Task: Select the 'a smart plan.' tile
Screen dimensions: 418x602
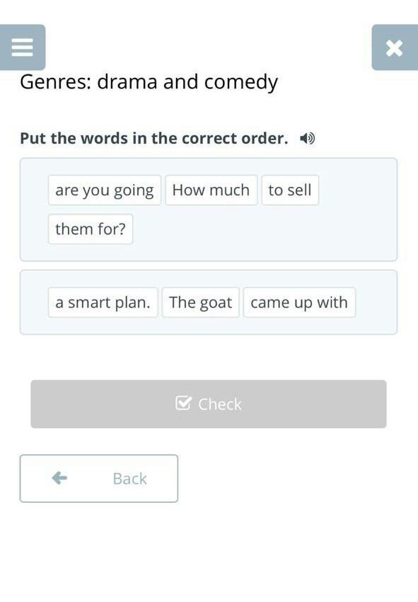Action: point(103,302)
